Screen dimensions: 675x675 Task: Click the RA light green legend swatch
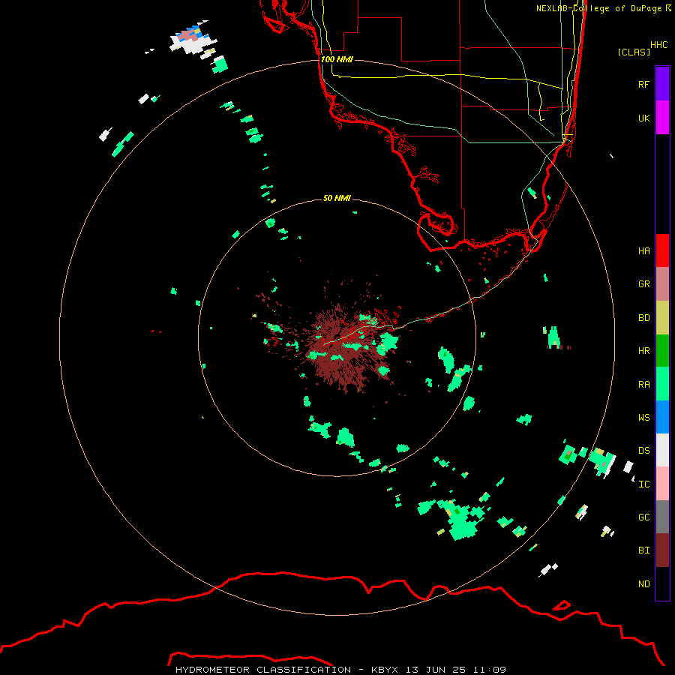pyautogui.click(x=662, y=384)
